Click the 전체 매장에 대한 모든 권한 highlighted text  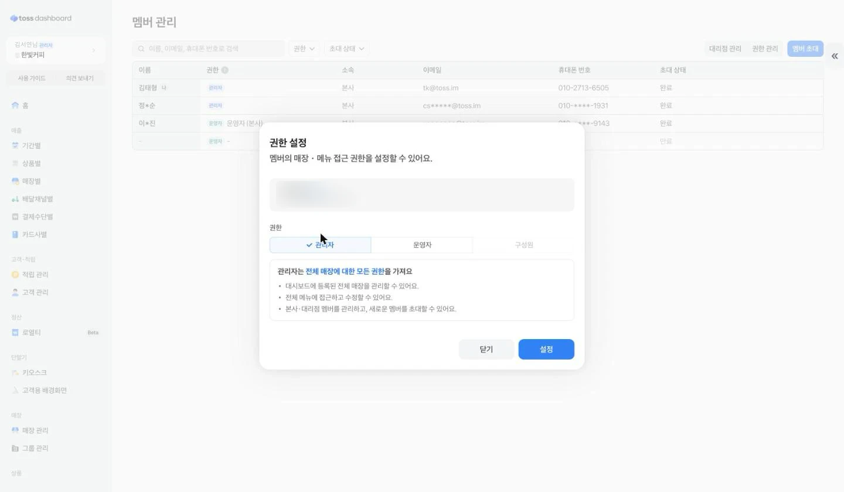(345, 272)
